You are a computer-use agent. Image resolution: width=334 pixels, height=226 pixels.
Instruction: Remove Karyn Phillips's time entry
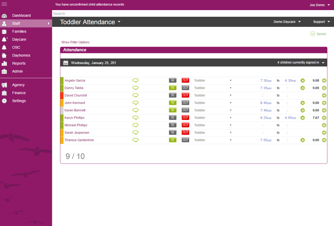tap(302, 118)
